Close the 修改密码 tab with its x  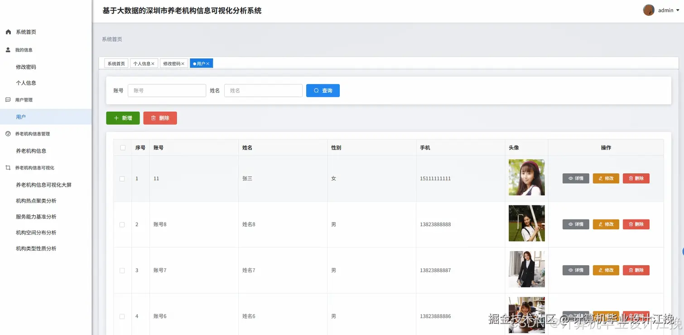pos(183,64)
